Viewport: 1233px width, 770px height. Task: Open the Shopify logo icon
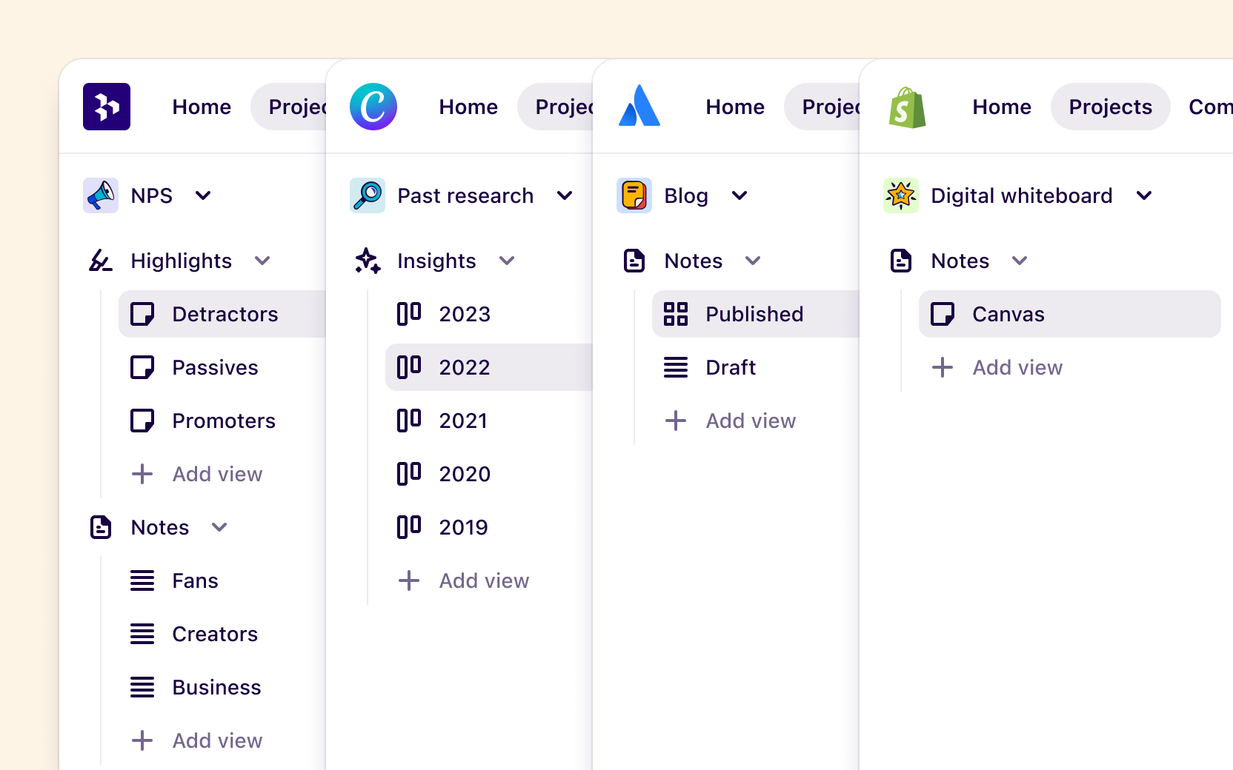point(907,107)
